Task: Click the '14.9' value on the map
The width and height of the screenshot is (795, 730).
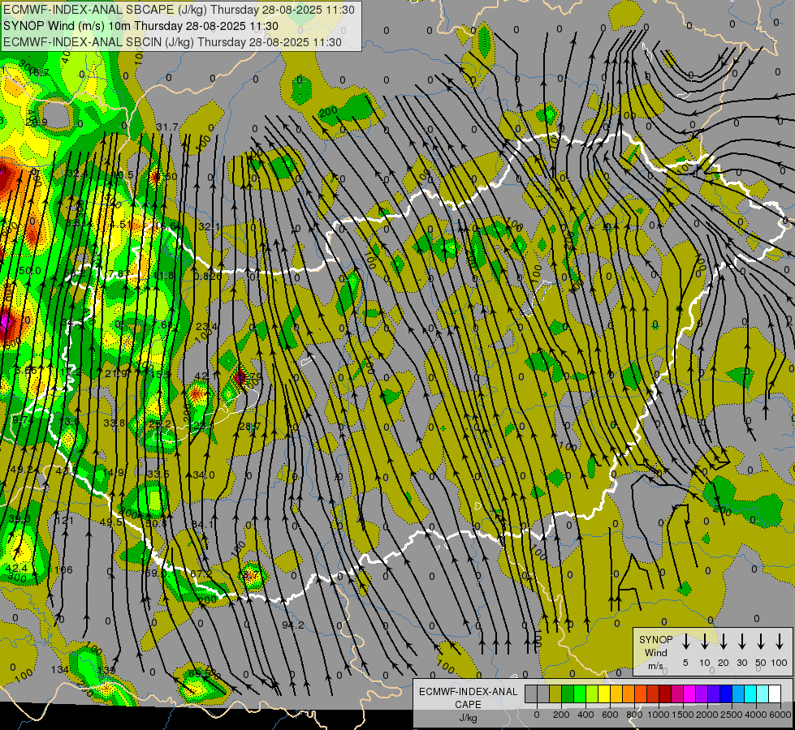Action: tap(113, 473)
